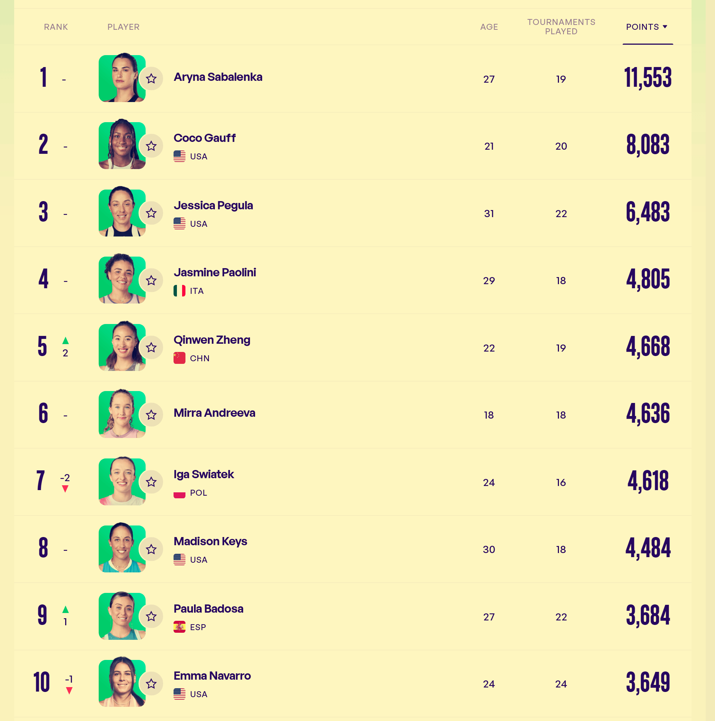
Task: Sort the table by Tournaments Played
Action: coord(561,27)
